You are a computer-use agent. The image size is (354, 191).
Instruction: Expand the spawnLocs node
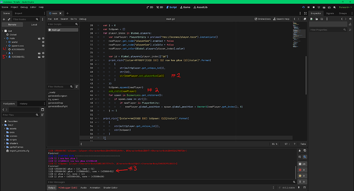pyautogui.click(x=7, y=46)
